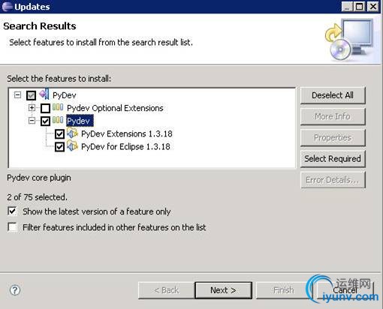Open the Error Details dialog button

333,180
